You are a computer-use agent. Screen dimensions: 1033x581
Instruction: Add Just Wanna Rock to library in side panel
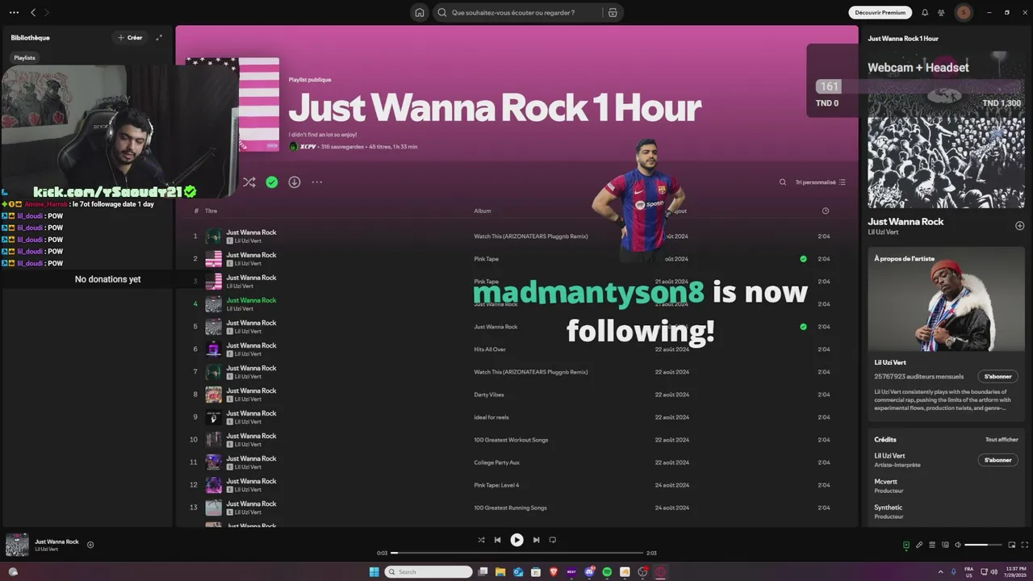tap(1019, 226)
